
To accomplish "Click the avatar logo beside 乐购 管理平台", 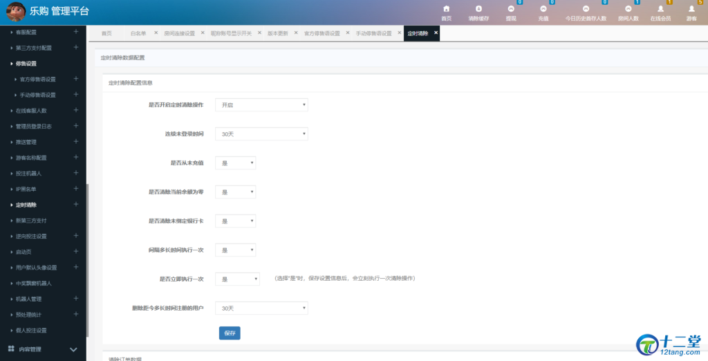I will click(16, 12).
